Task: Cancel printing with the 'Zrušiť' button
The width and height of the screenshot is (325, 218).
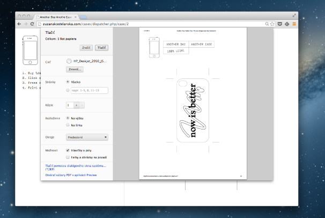Action: tap(86, 48)
